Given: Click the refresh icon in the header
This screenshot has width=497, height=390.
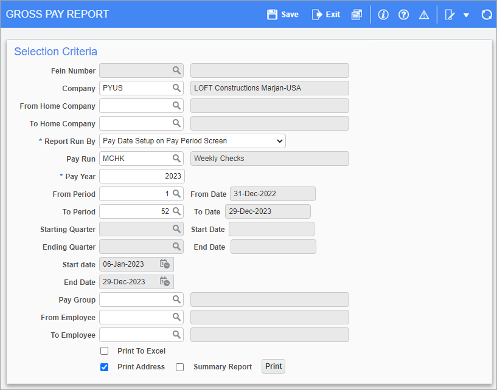Looking at the screenshot, I should pyautogui.click(x=487, y=15).
